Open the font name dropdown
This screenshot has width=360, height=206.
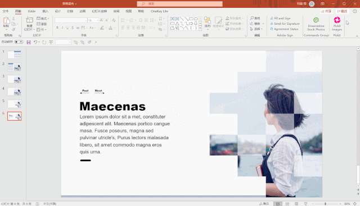(86, 20)
